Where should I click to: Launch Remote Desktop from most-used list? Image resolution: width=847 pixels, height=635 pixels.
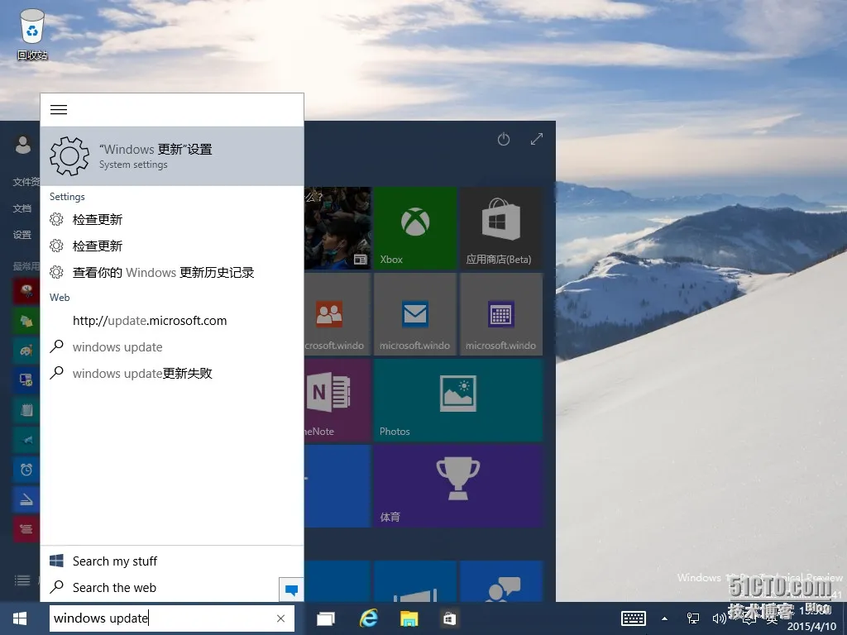(26, 380)
